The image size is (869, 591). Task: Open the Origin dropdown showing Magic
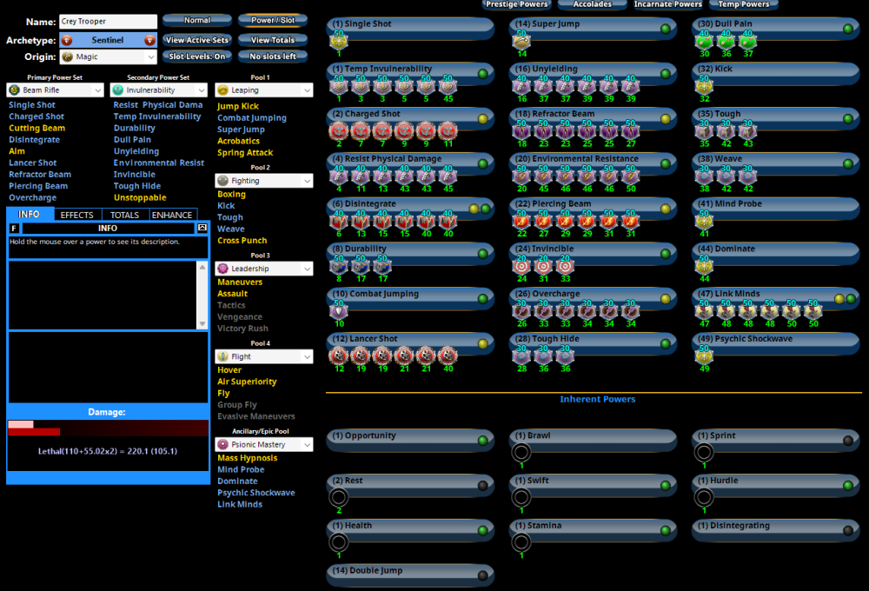tap(108, 56)
